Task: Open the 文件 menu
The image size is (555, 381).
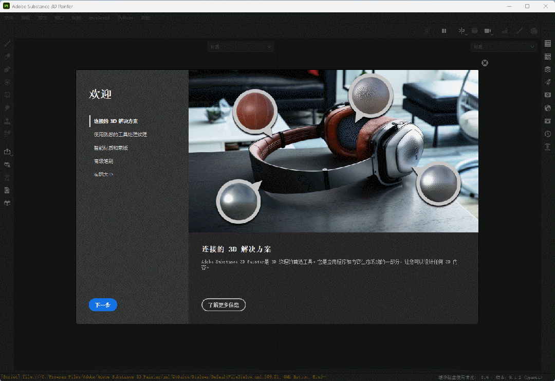Action: click(9, 17)
